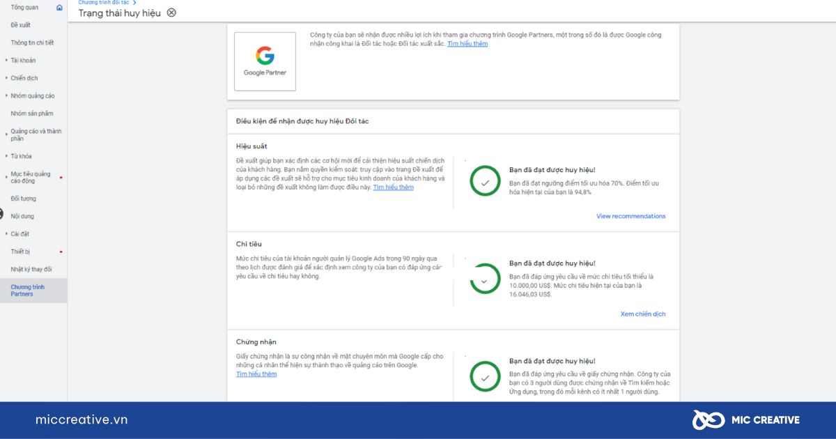
Task: Expand the Tài khoản sidebar group
Action: pyautogui.click(x=6, y=61)
